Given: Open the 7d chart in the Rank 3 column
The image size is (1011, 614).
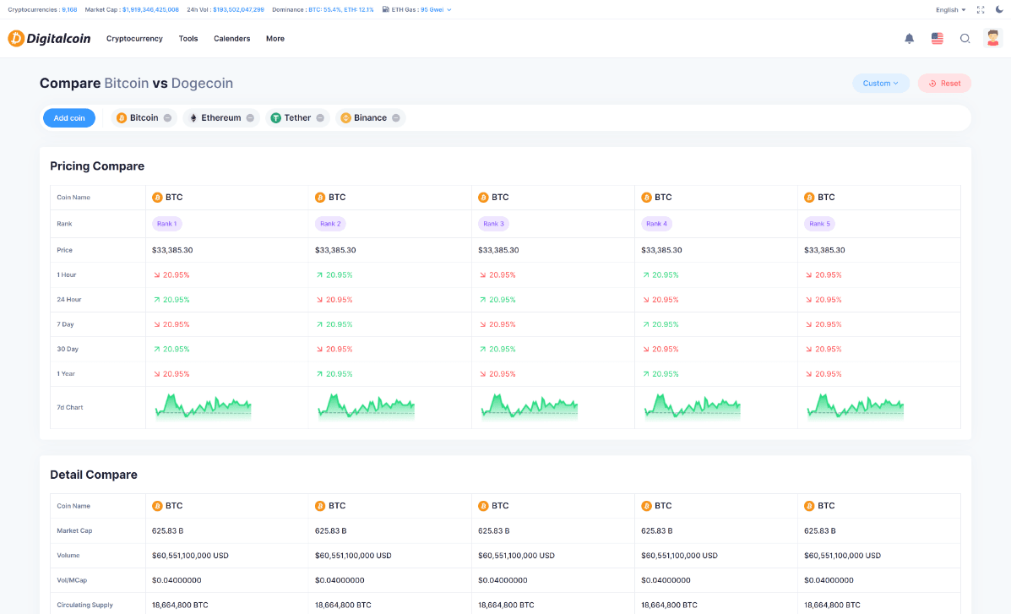Looking at the screenshot, I should click(x=530, y=407).
